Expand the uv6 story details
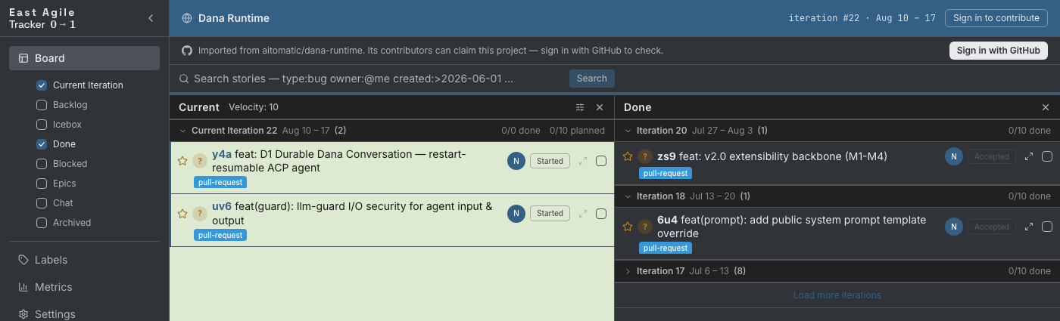This screenshot has width=1060, height=321. click(x=583, y=214)
